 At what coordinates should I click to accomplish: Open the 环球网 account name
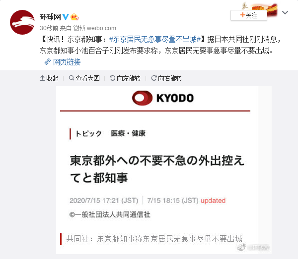pyautogui.click(x=50, y=17)
